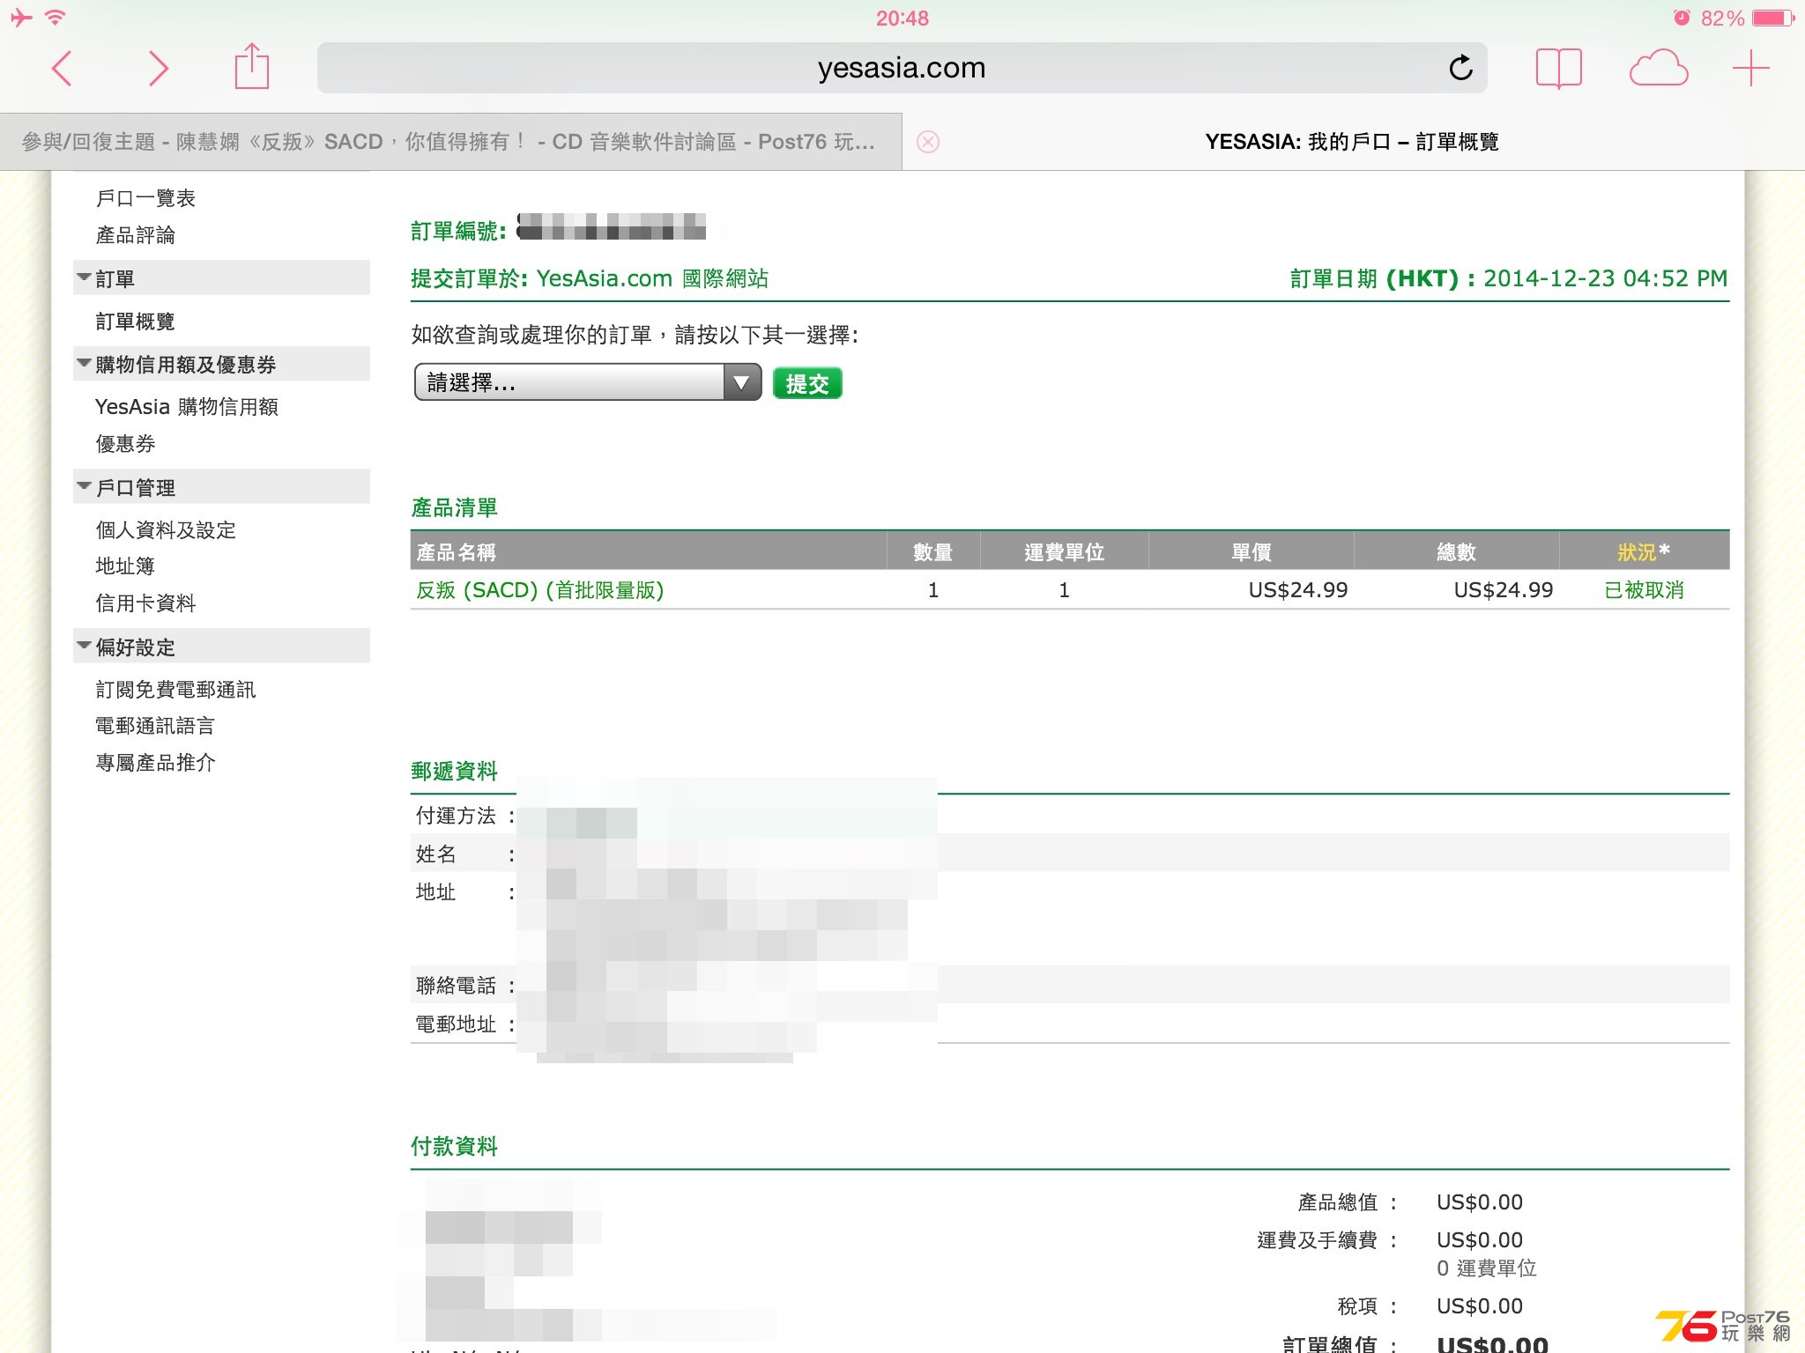The height and width of the screenshot is (1353, 1805).
Task: Click the 總數 column header
Action: click(x=1456, y=552)
